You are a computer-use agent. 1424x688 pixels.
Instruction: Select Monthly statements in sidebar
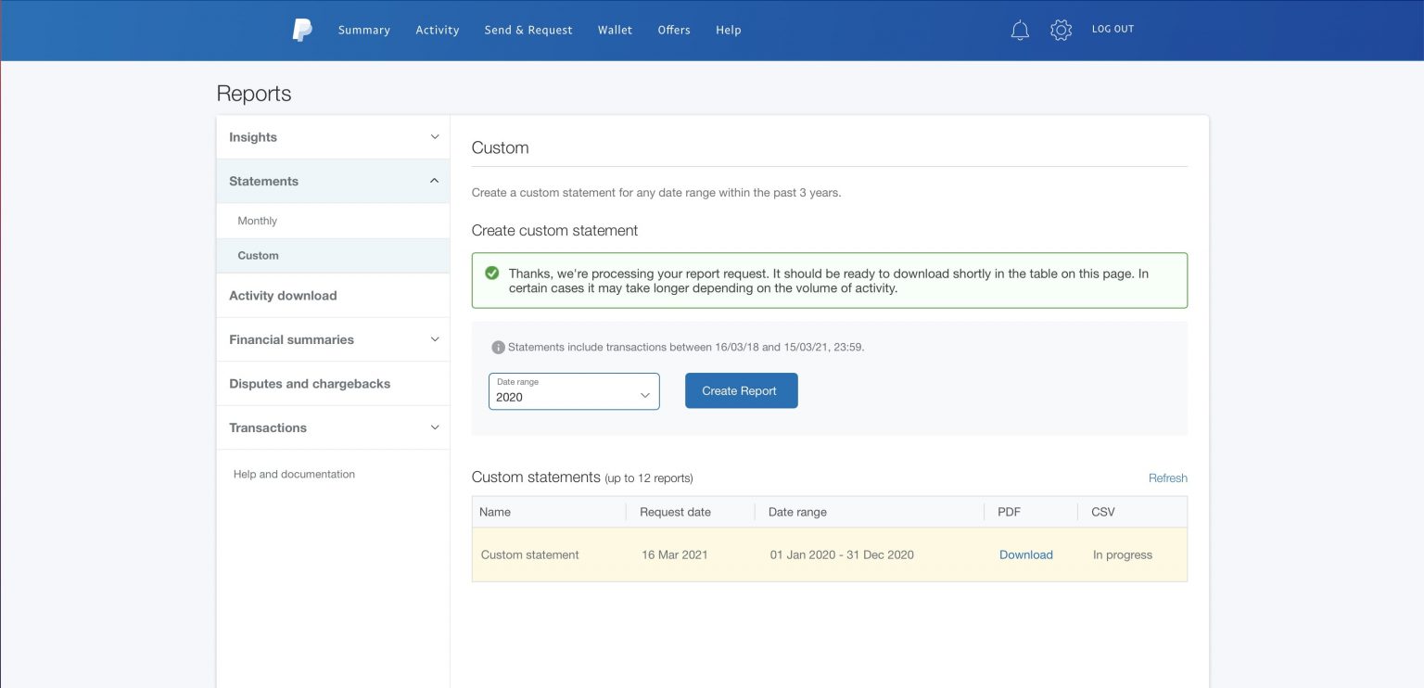click(x=258, y=221)
